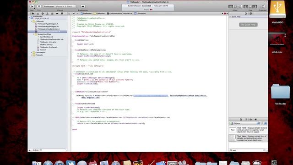Click the library search field

[248, 150]
